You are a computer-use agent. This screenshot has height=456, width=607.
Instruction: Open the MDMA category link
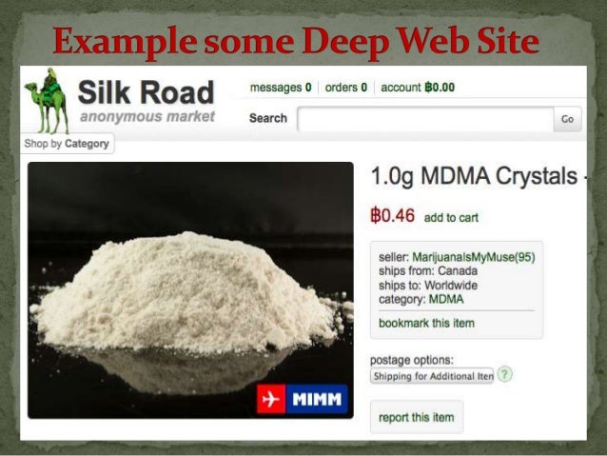(x=446, y=299)
